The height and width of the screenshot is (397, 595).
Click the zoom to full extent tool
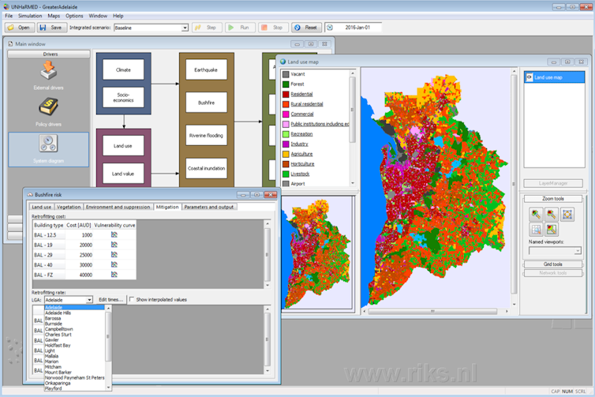(567, 215)
